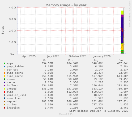
Task: Click the '2.0 G' y-axis value
Action: (x=12, y=31)
